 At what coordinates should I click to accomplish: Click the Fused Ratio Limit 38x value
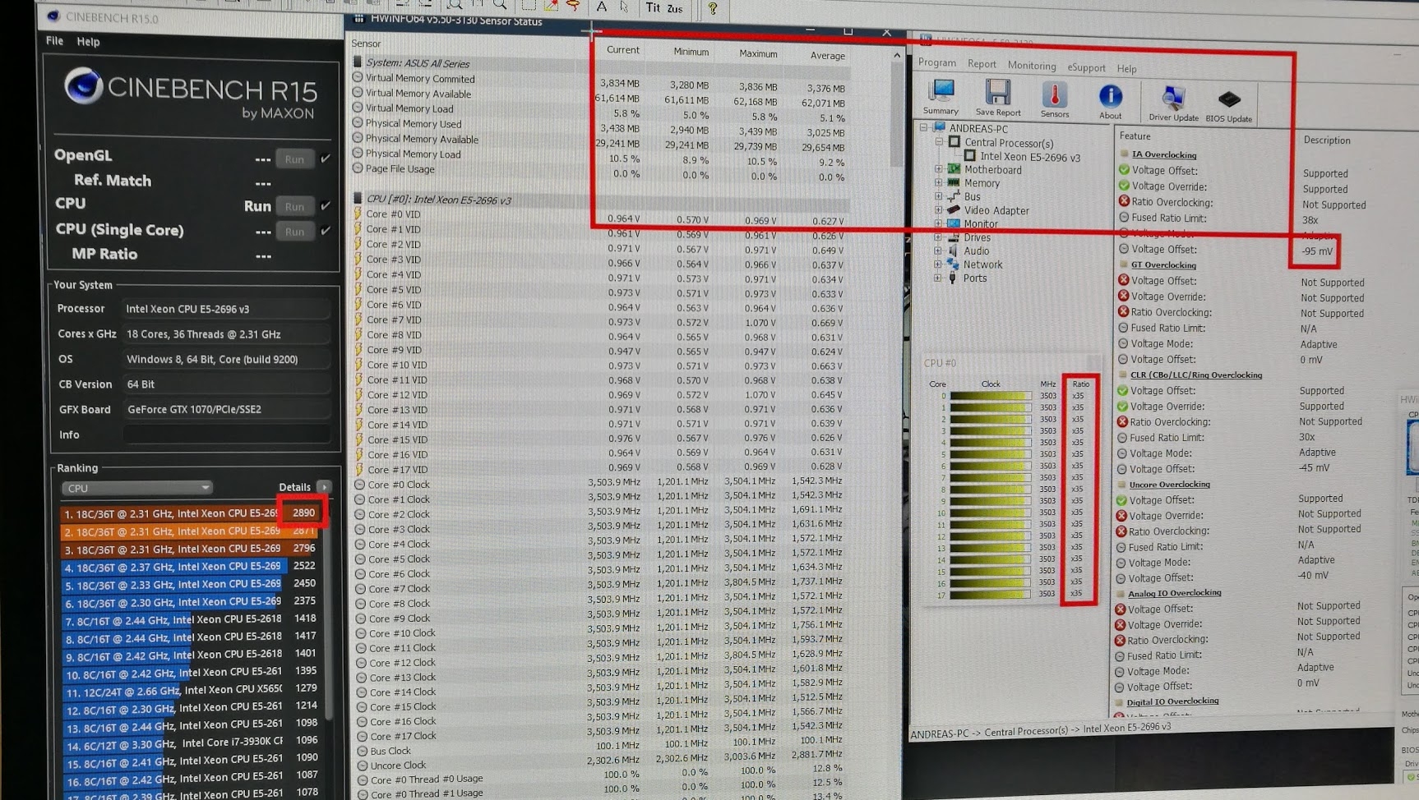click(x=1310, y=220)
